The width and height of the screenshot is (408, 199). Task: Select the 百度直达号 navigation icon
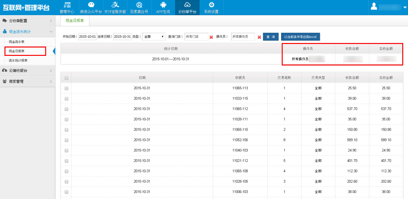(x=139, y=7)
